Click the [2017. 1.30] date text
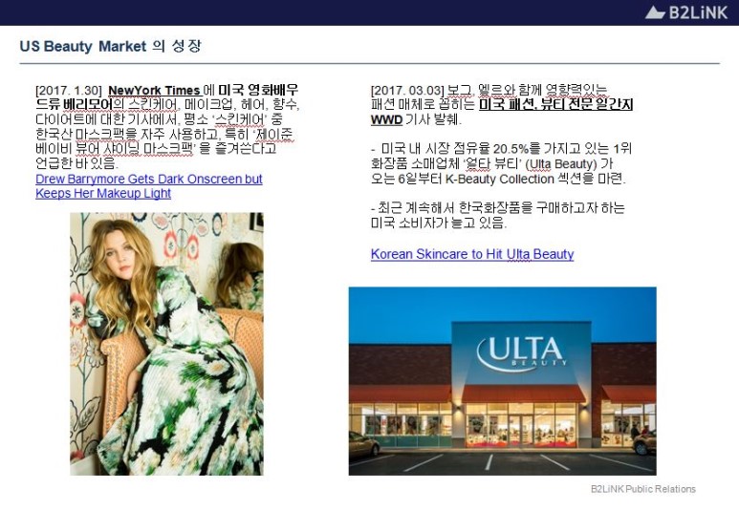 click(68, 90)
